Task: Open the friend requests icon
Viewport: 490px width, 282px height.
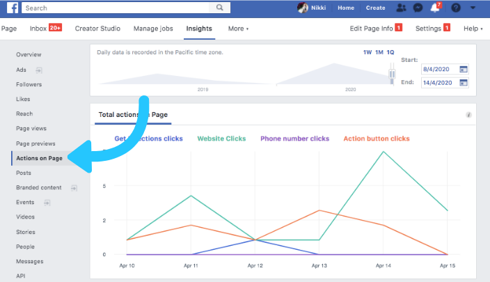Action: [x=401, y=8]
